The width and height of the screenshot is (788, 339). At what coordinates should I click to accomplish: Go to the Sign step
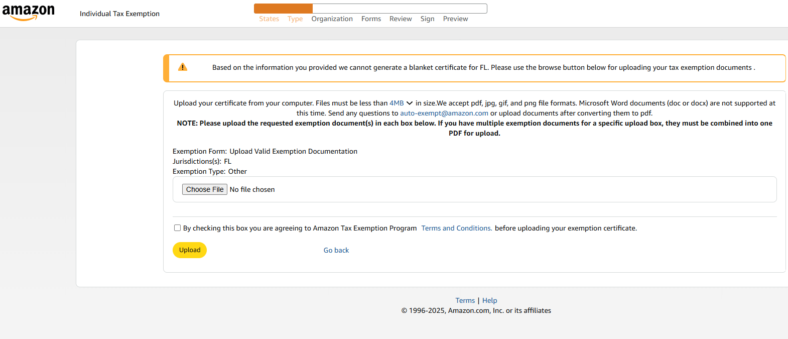(428, 19)
